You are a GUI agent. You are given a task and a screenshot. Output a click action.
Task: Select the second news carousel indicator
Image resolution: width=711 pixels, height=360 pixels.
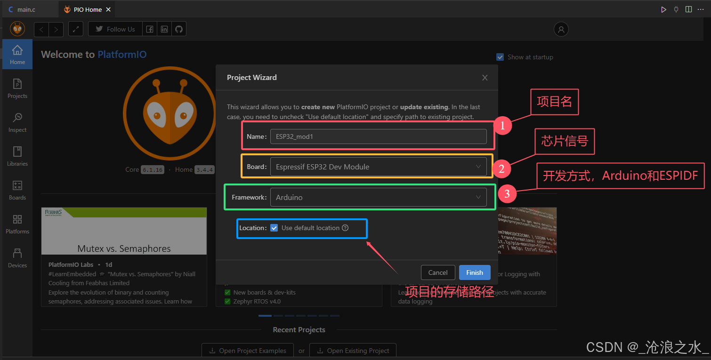278,316
